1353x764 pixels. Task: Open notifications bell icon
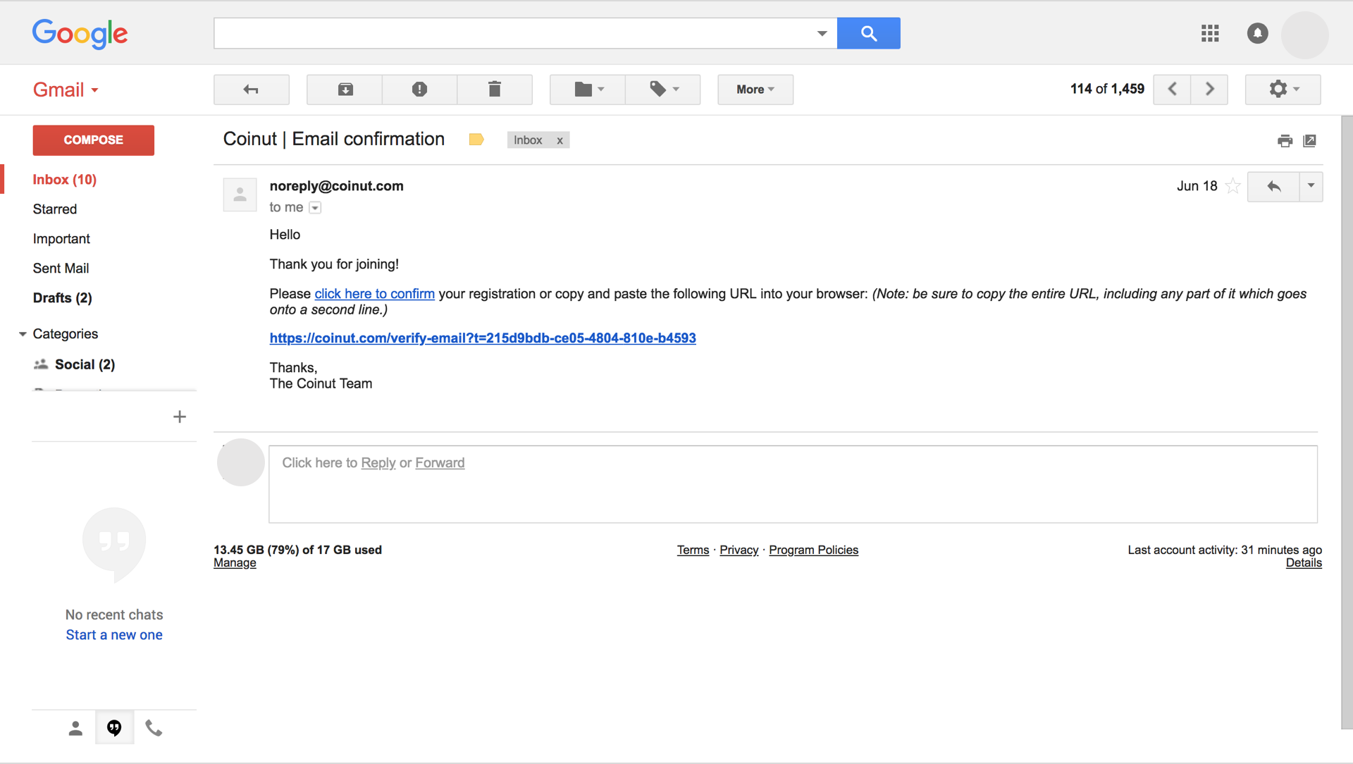(1257, 33)
